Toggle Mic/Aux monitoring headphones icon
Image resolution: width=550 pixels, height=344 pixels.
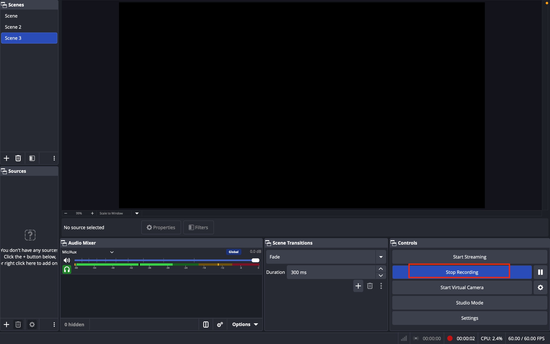(67, 269)
